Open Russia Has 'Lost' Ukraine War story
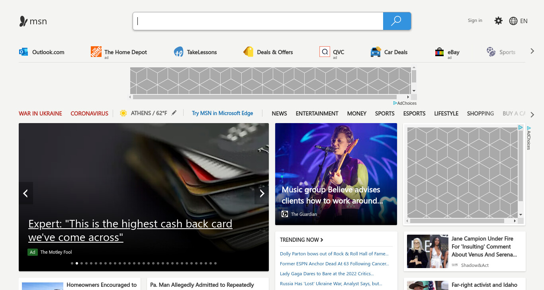 [331, 284]
